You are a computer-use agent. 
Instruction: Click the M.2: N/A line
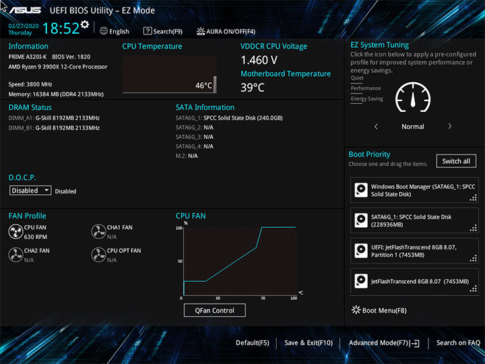pos(187,156)
